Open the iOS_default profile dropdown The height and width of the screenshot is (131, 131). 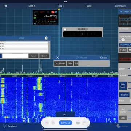point(125,45)
